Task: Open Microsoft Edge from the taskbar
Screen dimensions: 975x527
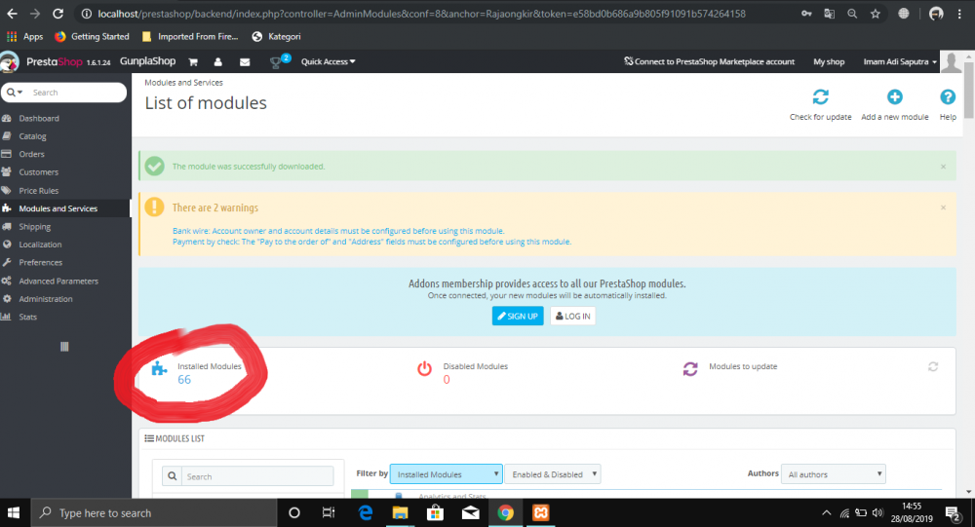Action: pos(365,512)
